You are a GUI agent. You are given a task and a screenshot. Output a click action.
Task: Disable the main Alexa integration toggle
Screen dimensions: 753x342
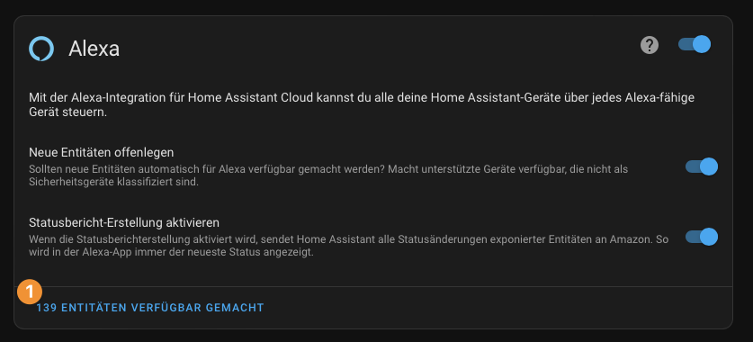click(x=695, y=44)
